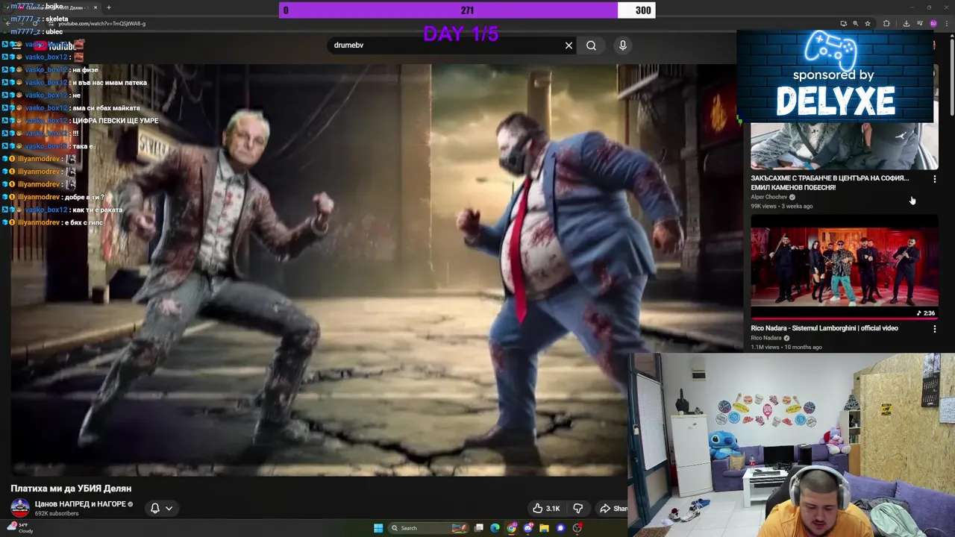Viewport: 955px width, 537px height.
Task: Open the Chrome extensions puzzle icon
Action: tap(886, 23)
